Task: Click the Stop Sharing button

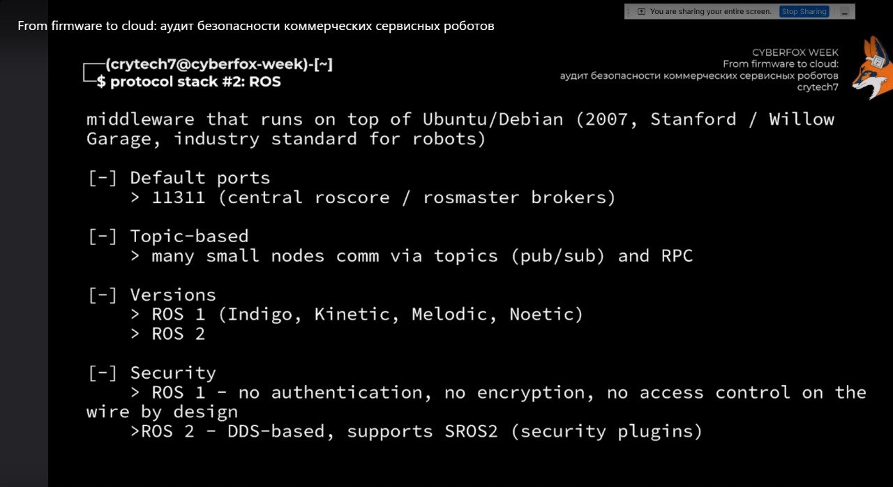Action: tap(804, 11)
